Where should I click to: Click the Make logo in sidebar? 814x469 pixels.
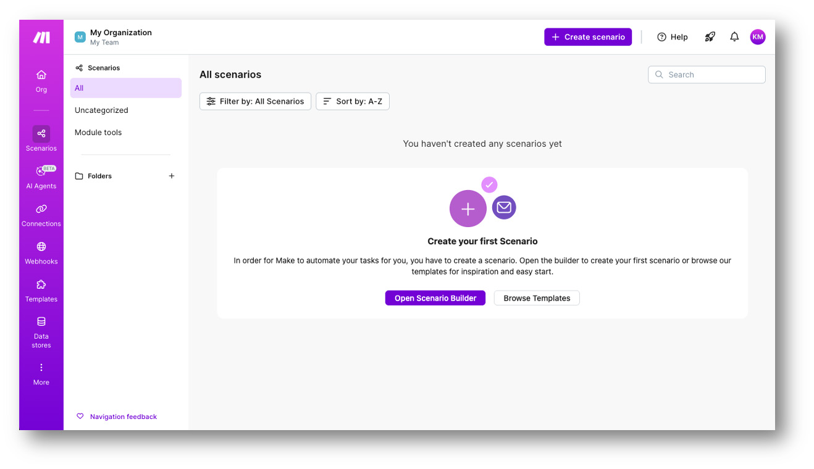[41, 38]
